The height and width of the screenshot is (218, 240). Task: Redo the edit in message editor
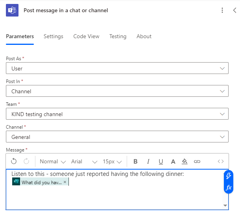point(26,161)
